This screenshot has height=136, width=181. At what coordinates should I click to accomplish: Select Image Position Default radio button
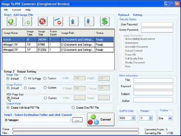[x=8, y=88]
